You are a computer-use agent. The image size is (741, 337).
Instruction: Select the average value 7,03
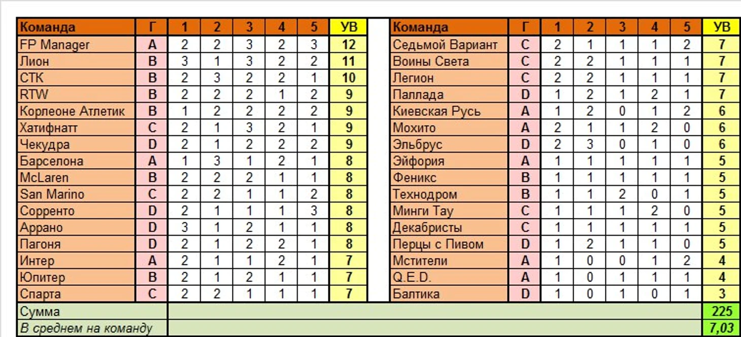(722, 328)
